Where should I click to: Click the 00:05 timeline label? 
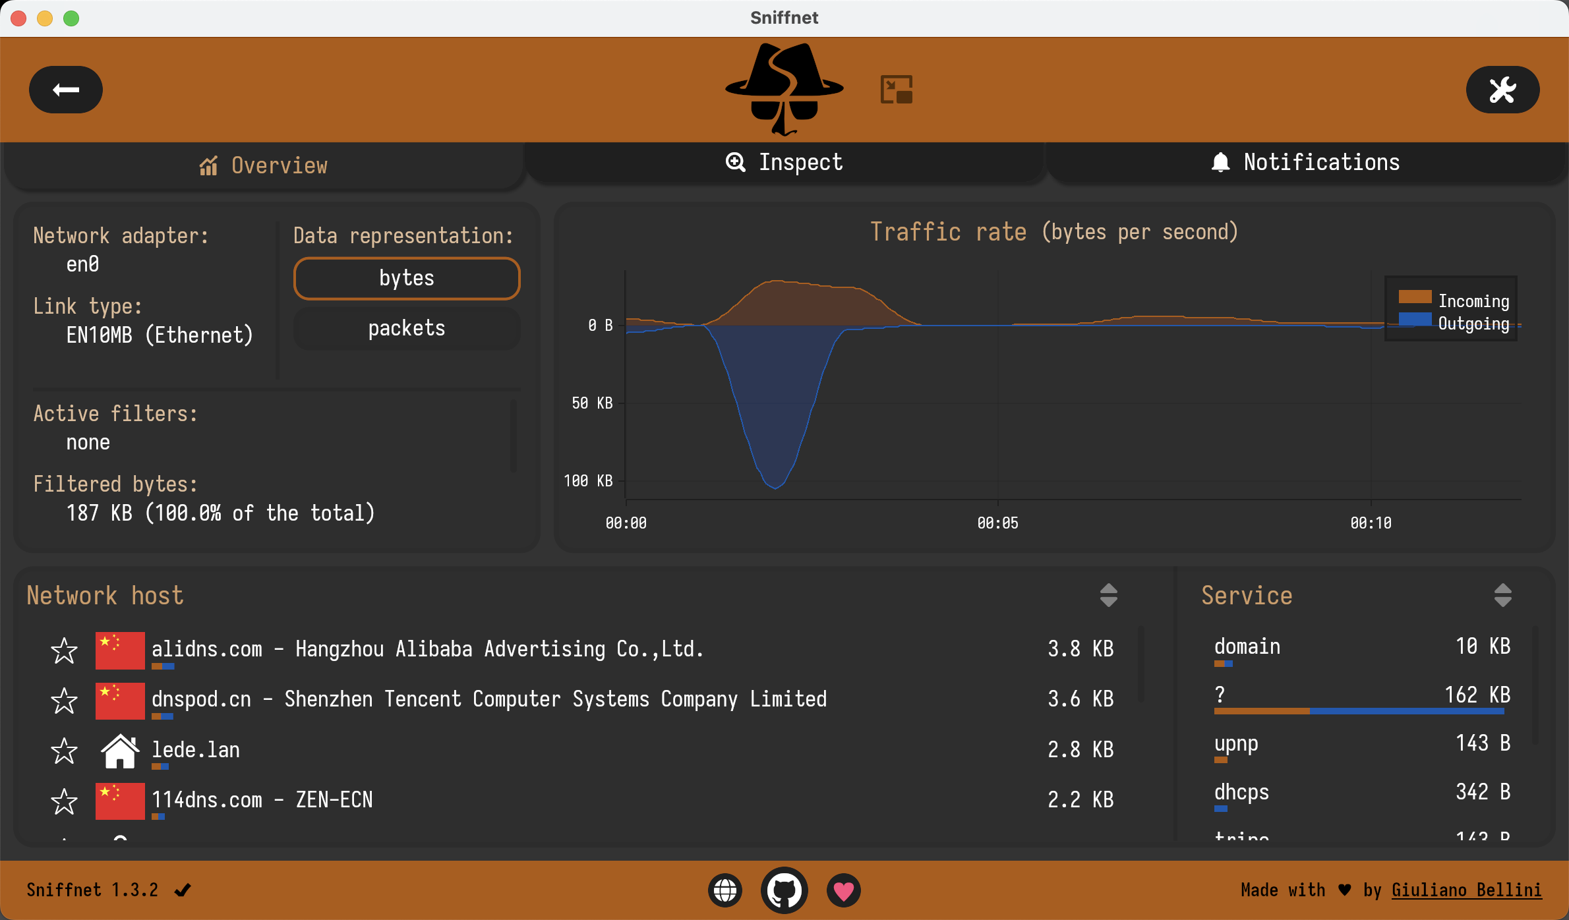click(x=997, y=523)
